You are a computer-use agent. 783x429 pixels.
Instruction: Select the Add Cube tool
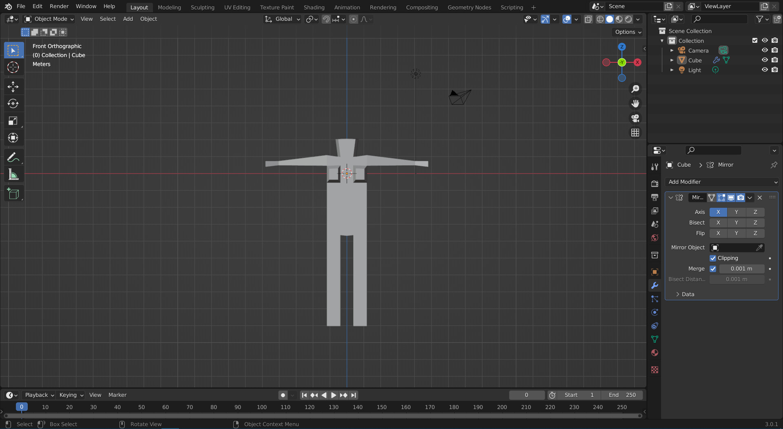pos(13,194)
